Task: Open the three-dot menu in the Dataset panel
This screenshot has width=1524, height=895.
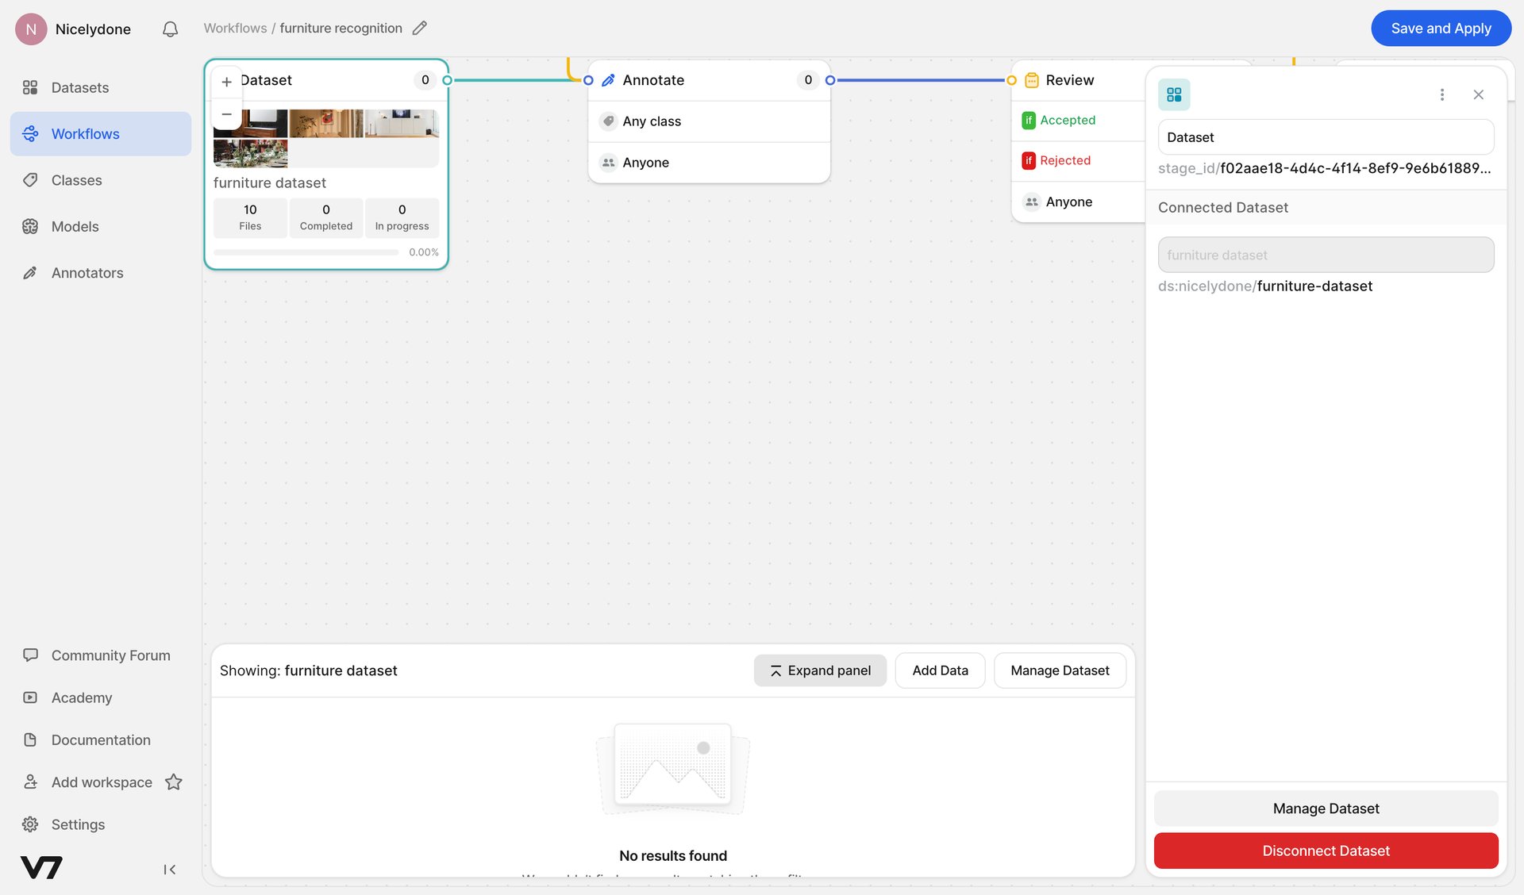Action: click(x=1442, y=94)
